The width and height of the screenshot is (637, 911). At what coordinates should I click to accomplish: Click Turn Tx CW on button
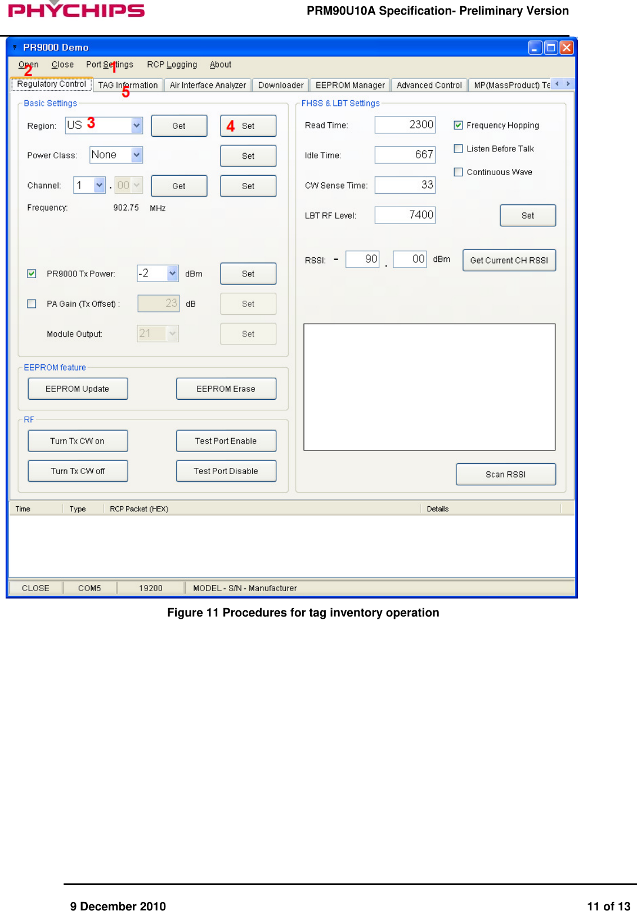(x=78, y=441)
